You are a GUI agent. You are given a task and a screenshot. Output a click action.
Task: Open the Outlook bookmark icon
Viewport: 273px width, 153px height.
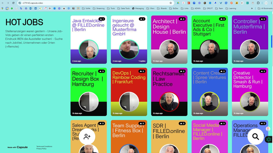point(31,8)
